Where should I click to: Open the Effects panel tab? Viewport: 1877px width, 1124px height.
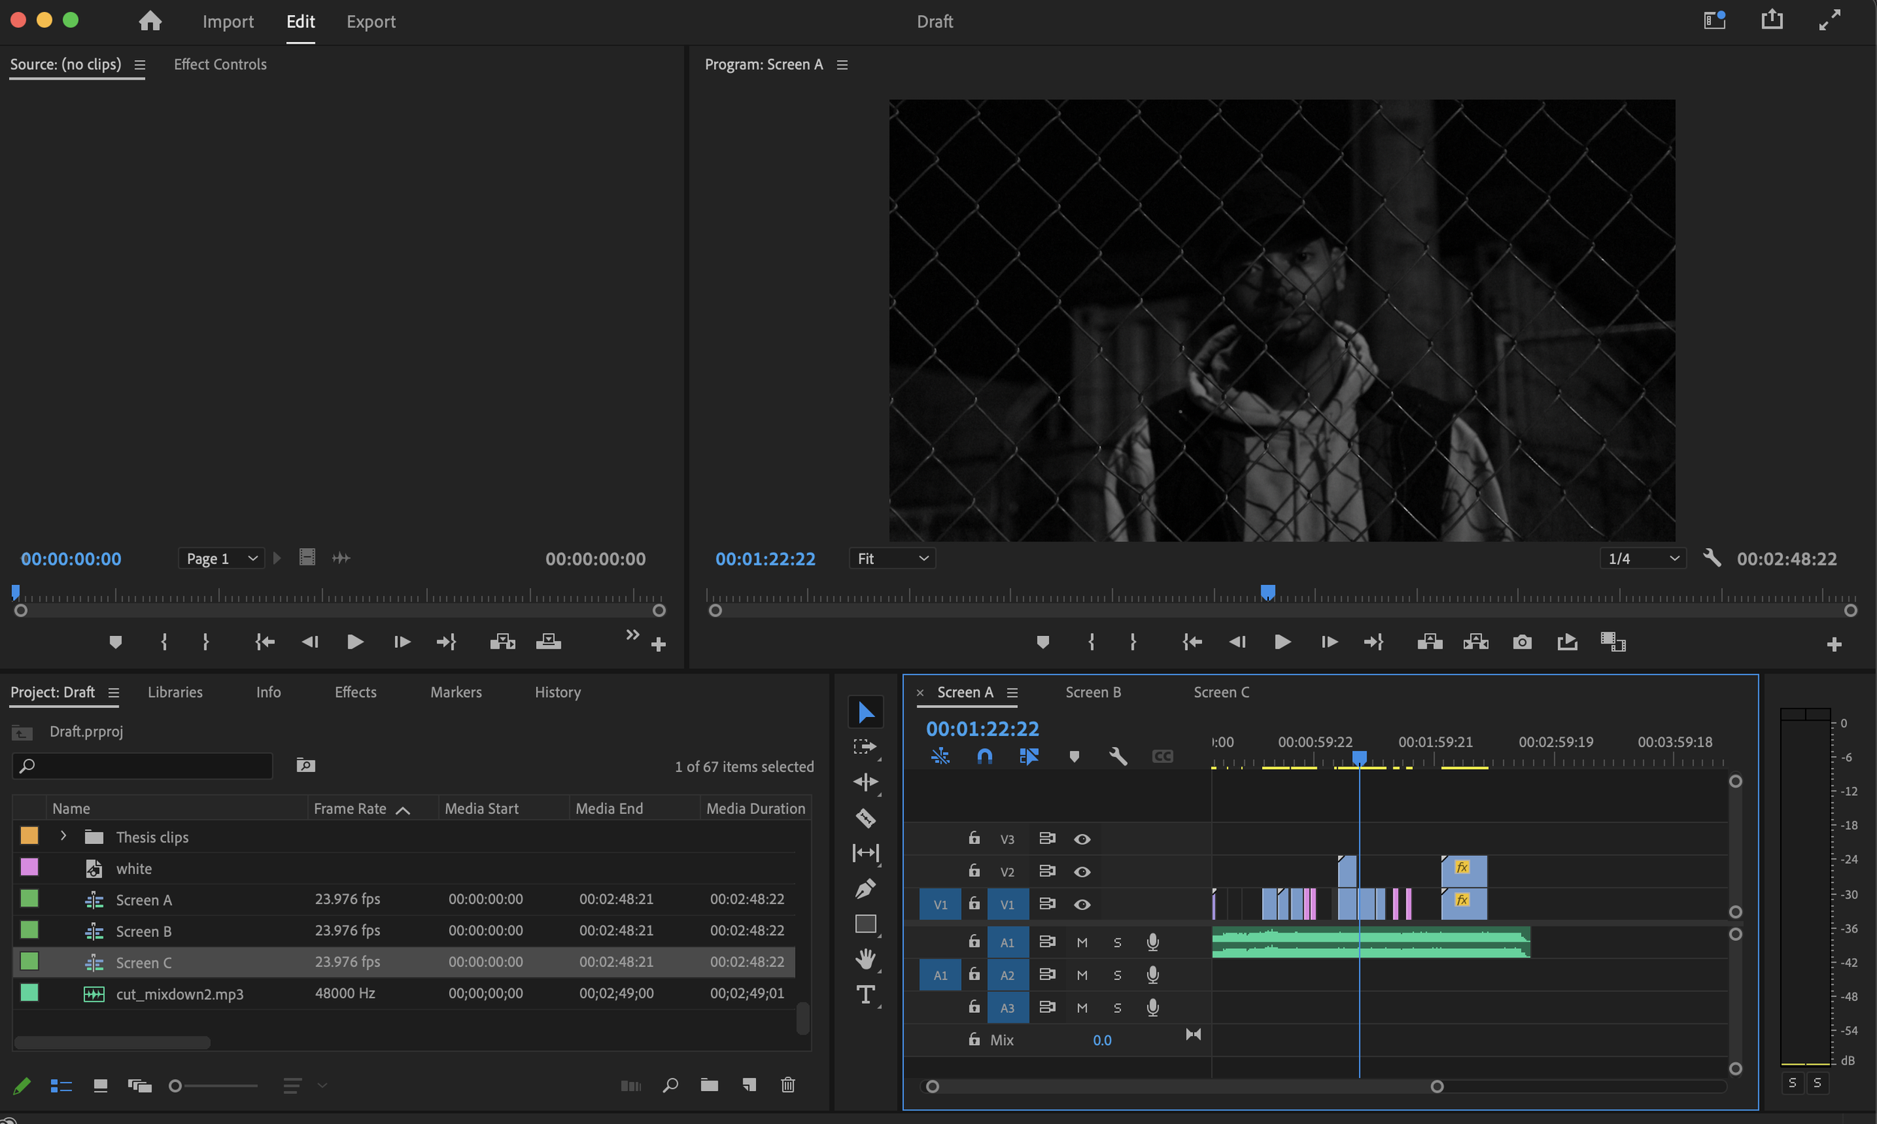coord(355,692)
